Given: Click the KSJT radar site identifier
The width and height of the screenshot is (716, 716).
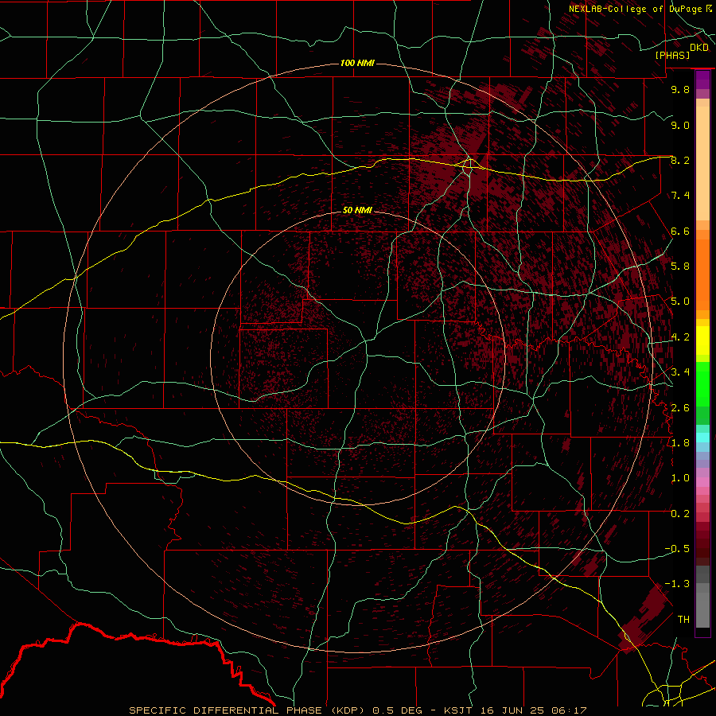Looking at the screenshot, I should [x=459, y=710].
